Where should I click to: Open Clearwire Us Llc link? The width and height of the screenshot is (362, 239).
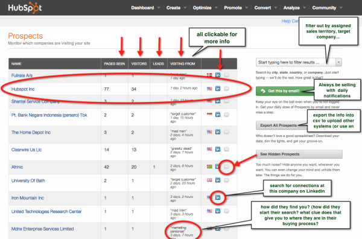(x=27, y=150)
